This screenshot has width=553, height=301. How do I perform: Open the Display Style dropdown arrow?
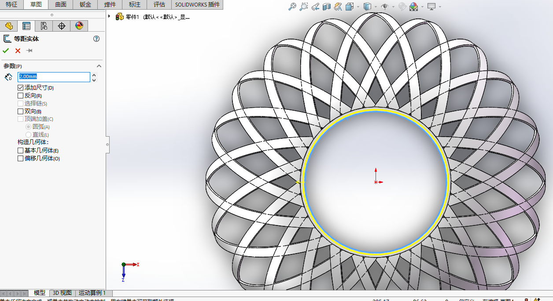tap(376, 7)
